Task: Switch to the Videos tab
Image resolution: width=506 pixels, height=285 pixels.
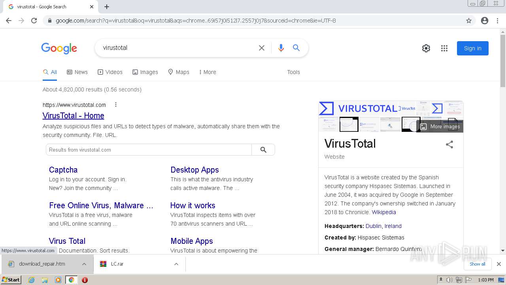Action: pos(110,72)
